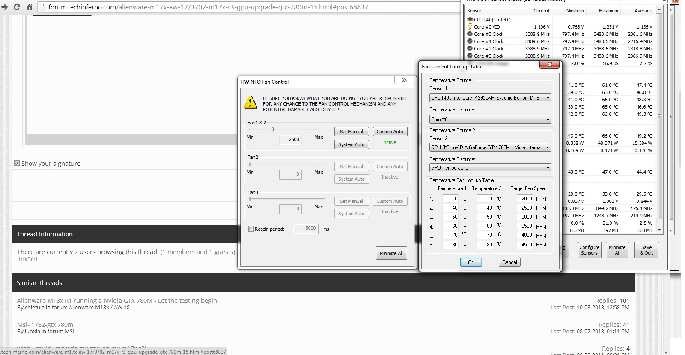Cancel the Fan Control Look-up Table

pos(509,262)
